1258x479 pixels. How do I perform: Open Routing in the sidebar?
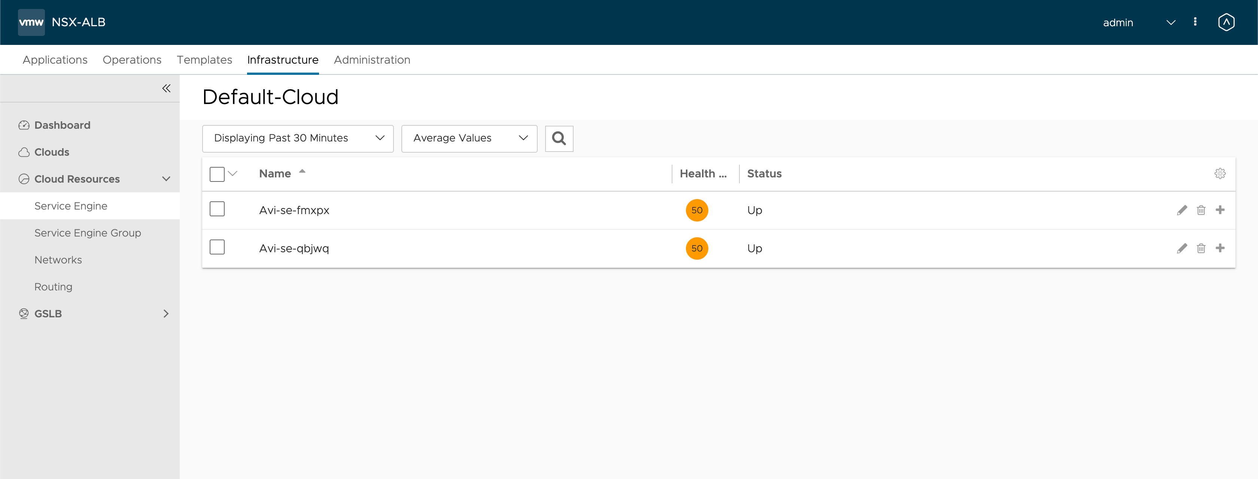tap(53, 287)
